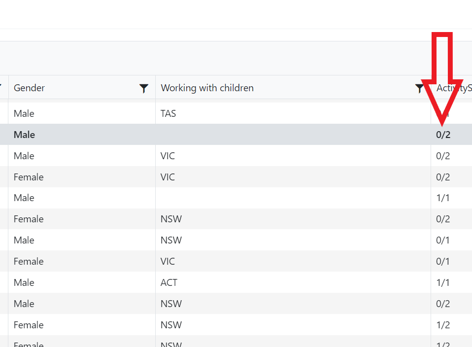
Task: Click Male gender cell in the TAS row
Action: (x=24, y=113)
